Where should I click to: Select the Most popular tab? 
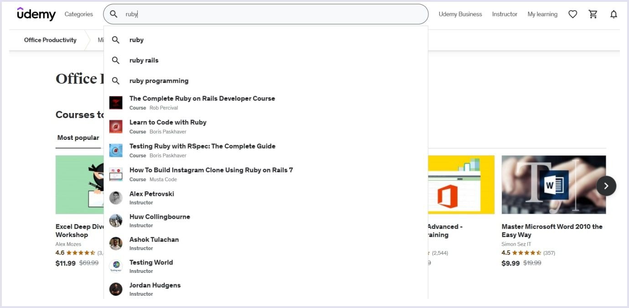click(x=78, y=138)
